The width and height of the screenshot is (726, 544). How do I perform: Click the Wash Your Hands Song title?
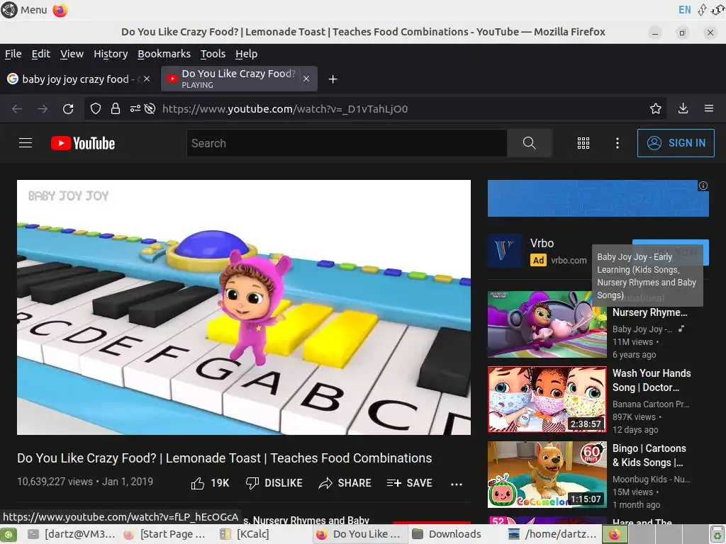pyautogui.click(x=652, y=380)
